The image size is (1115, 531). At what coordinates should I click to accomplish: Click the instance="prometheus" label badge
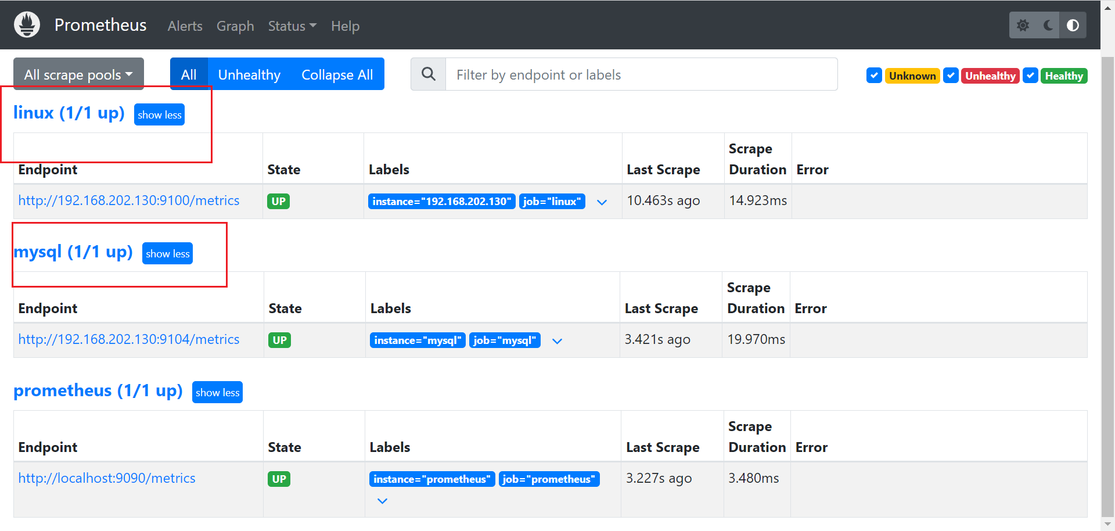click(432, 479)
